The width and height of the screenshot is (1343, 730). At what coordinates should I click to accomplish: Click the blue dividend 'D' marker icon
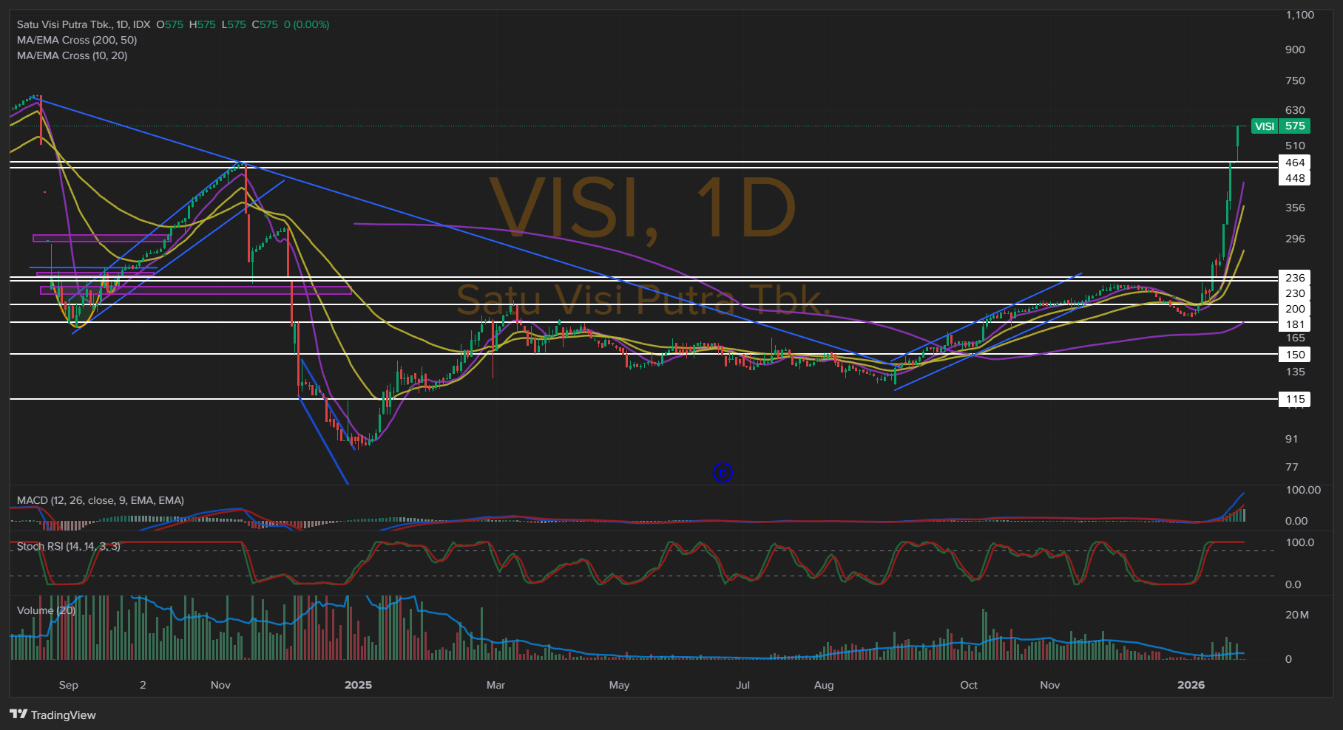point(723,472)
